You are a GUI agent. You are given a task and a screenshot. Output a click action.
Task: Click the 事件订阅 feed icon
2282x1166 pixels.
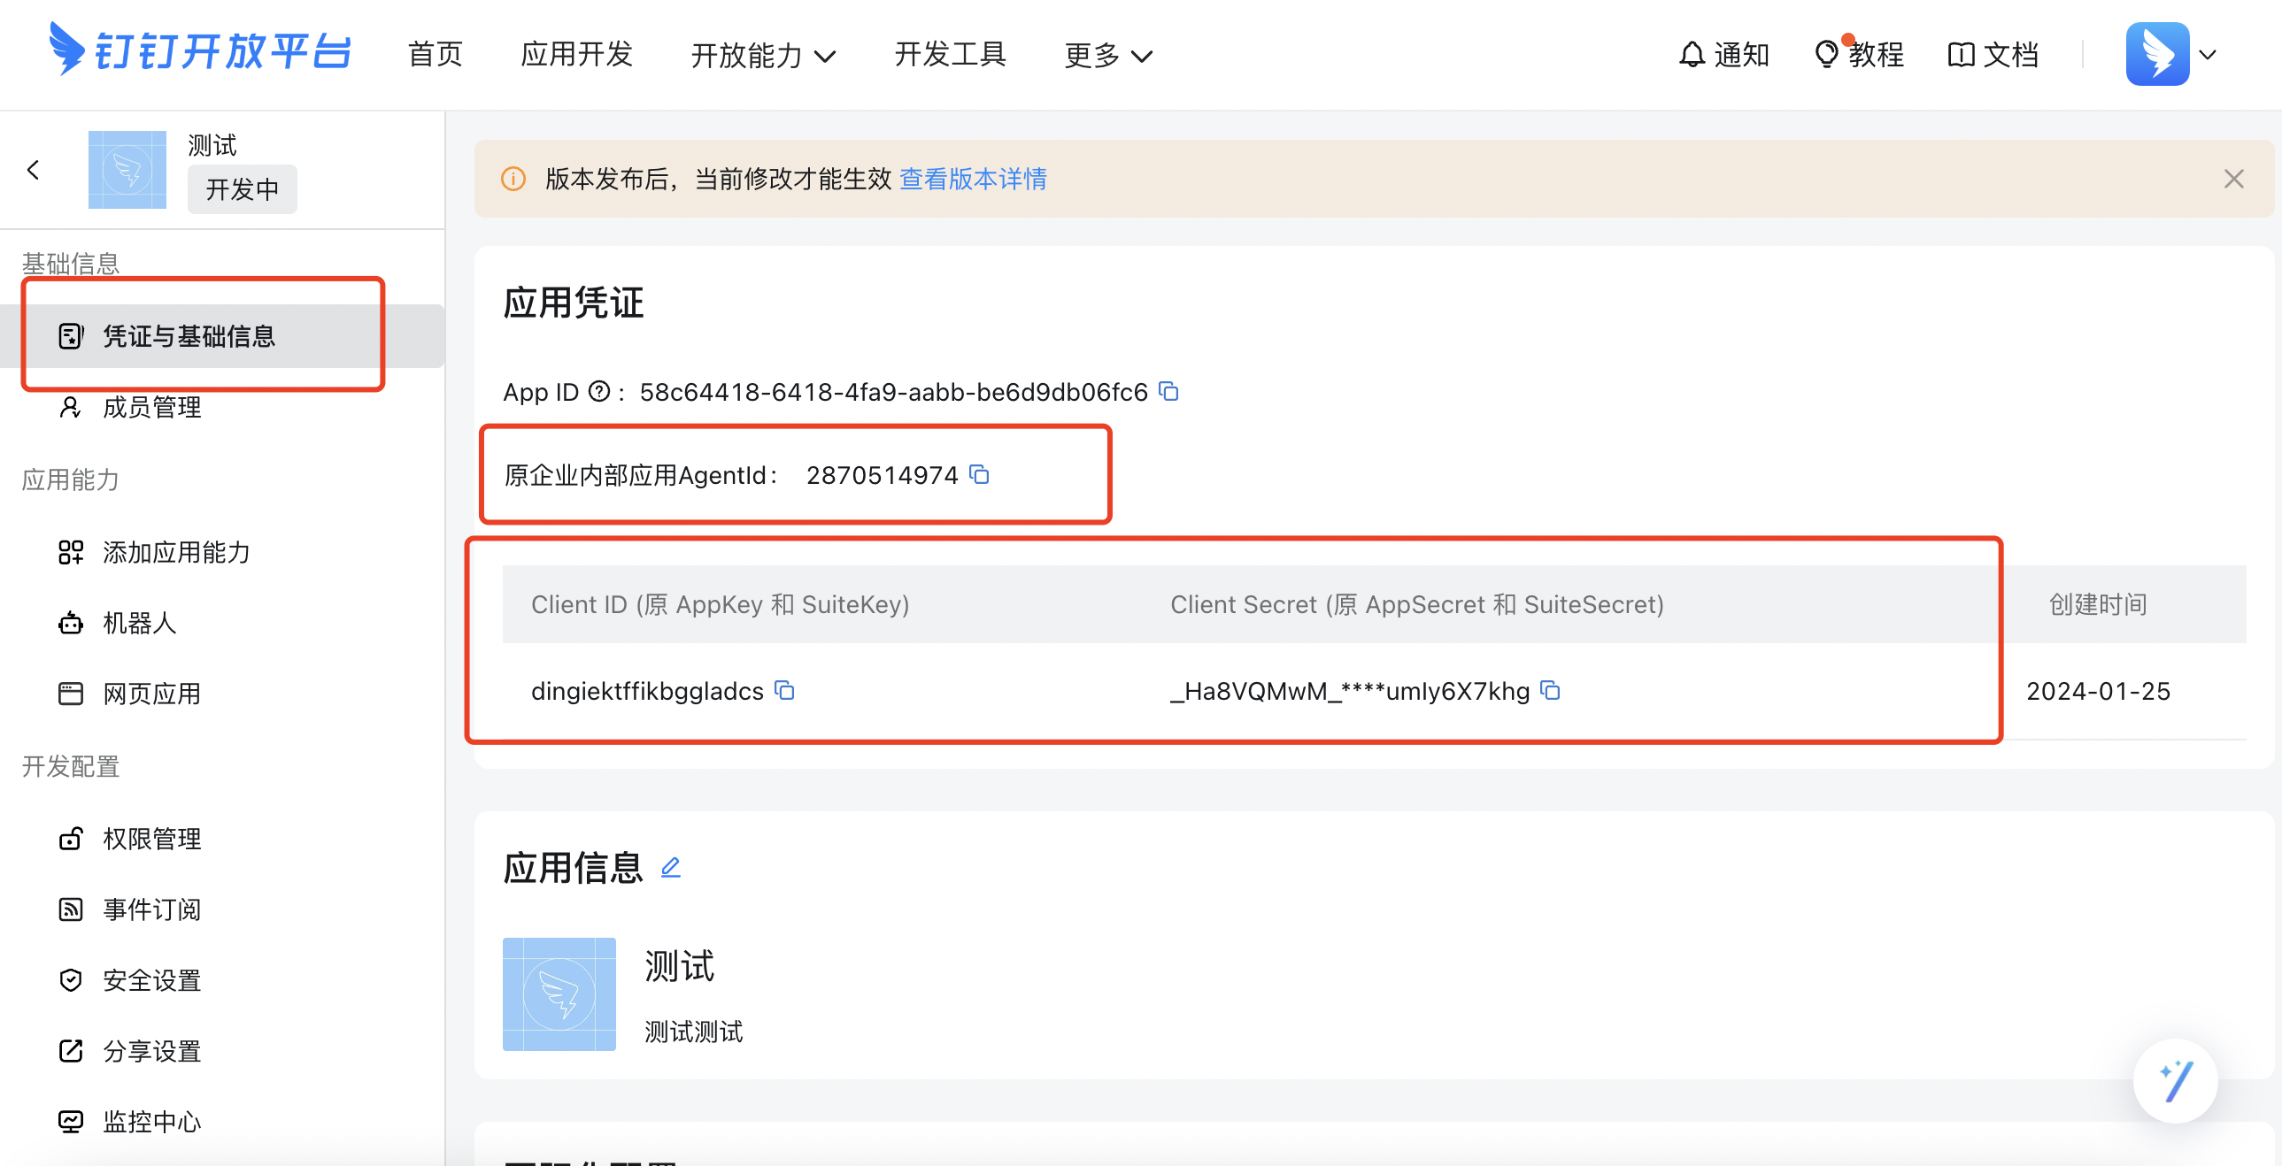coord(71,910)
